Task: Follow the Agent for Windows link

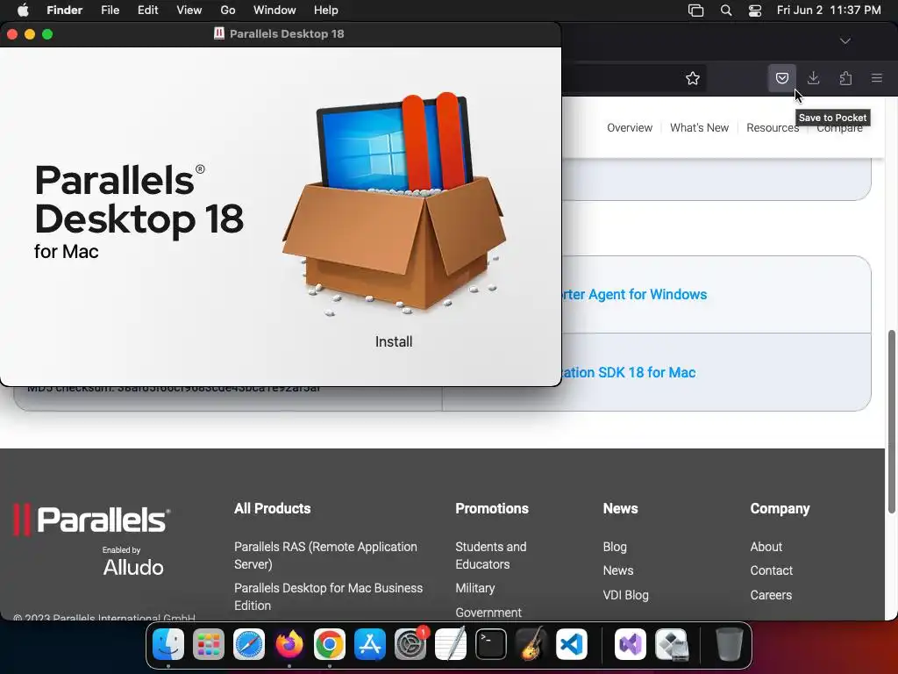Action: (635, 295)
